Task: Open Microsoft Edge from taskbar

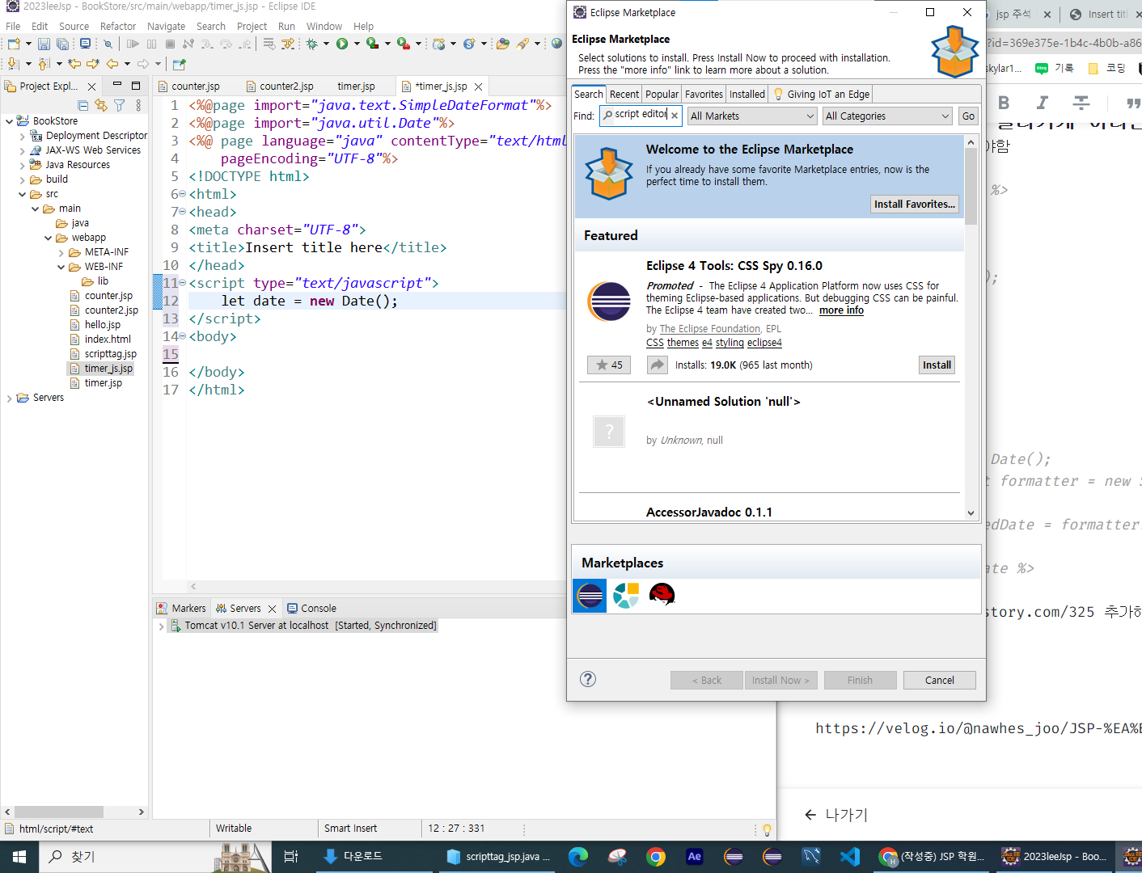Action: (x=578, y=857)
